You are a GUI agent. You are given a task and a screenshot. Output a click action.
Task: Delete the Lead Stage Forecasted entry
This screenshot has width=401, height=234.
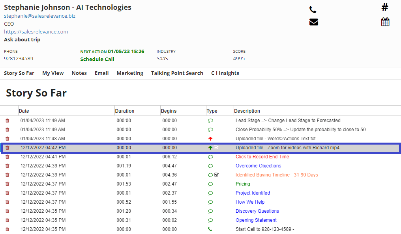pos(7,121)
